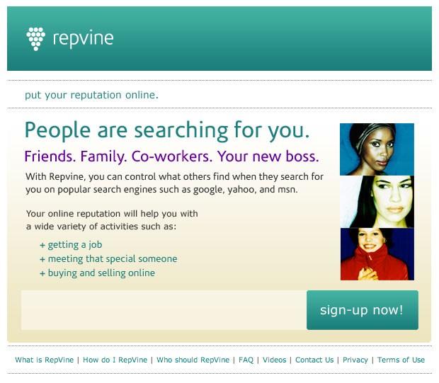Click photo of woman with headscarf
Viewport: 439px width, 383px height.
click(377, 149)
